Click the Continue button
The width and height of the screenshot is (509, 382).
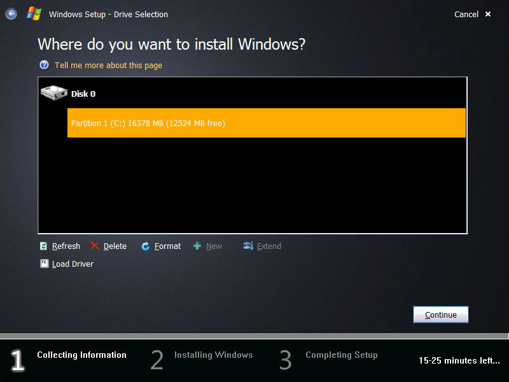440,315
